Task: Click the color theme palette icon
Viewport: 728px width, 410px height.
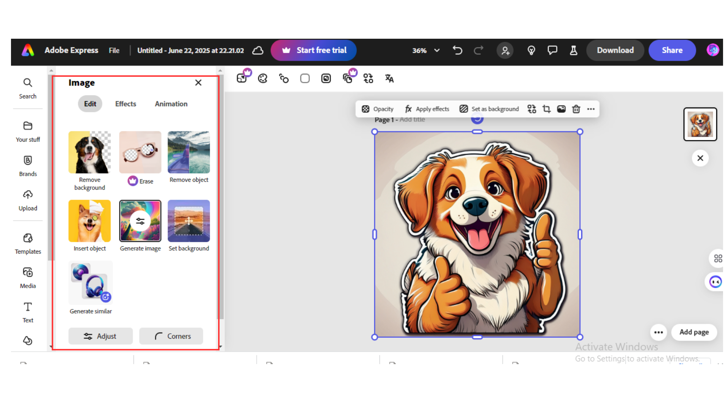Action: (x=262, y=78)
